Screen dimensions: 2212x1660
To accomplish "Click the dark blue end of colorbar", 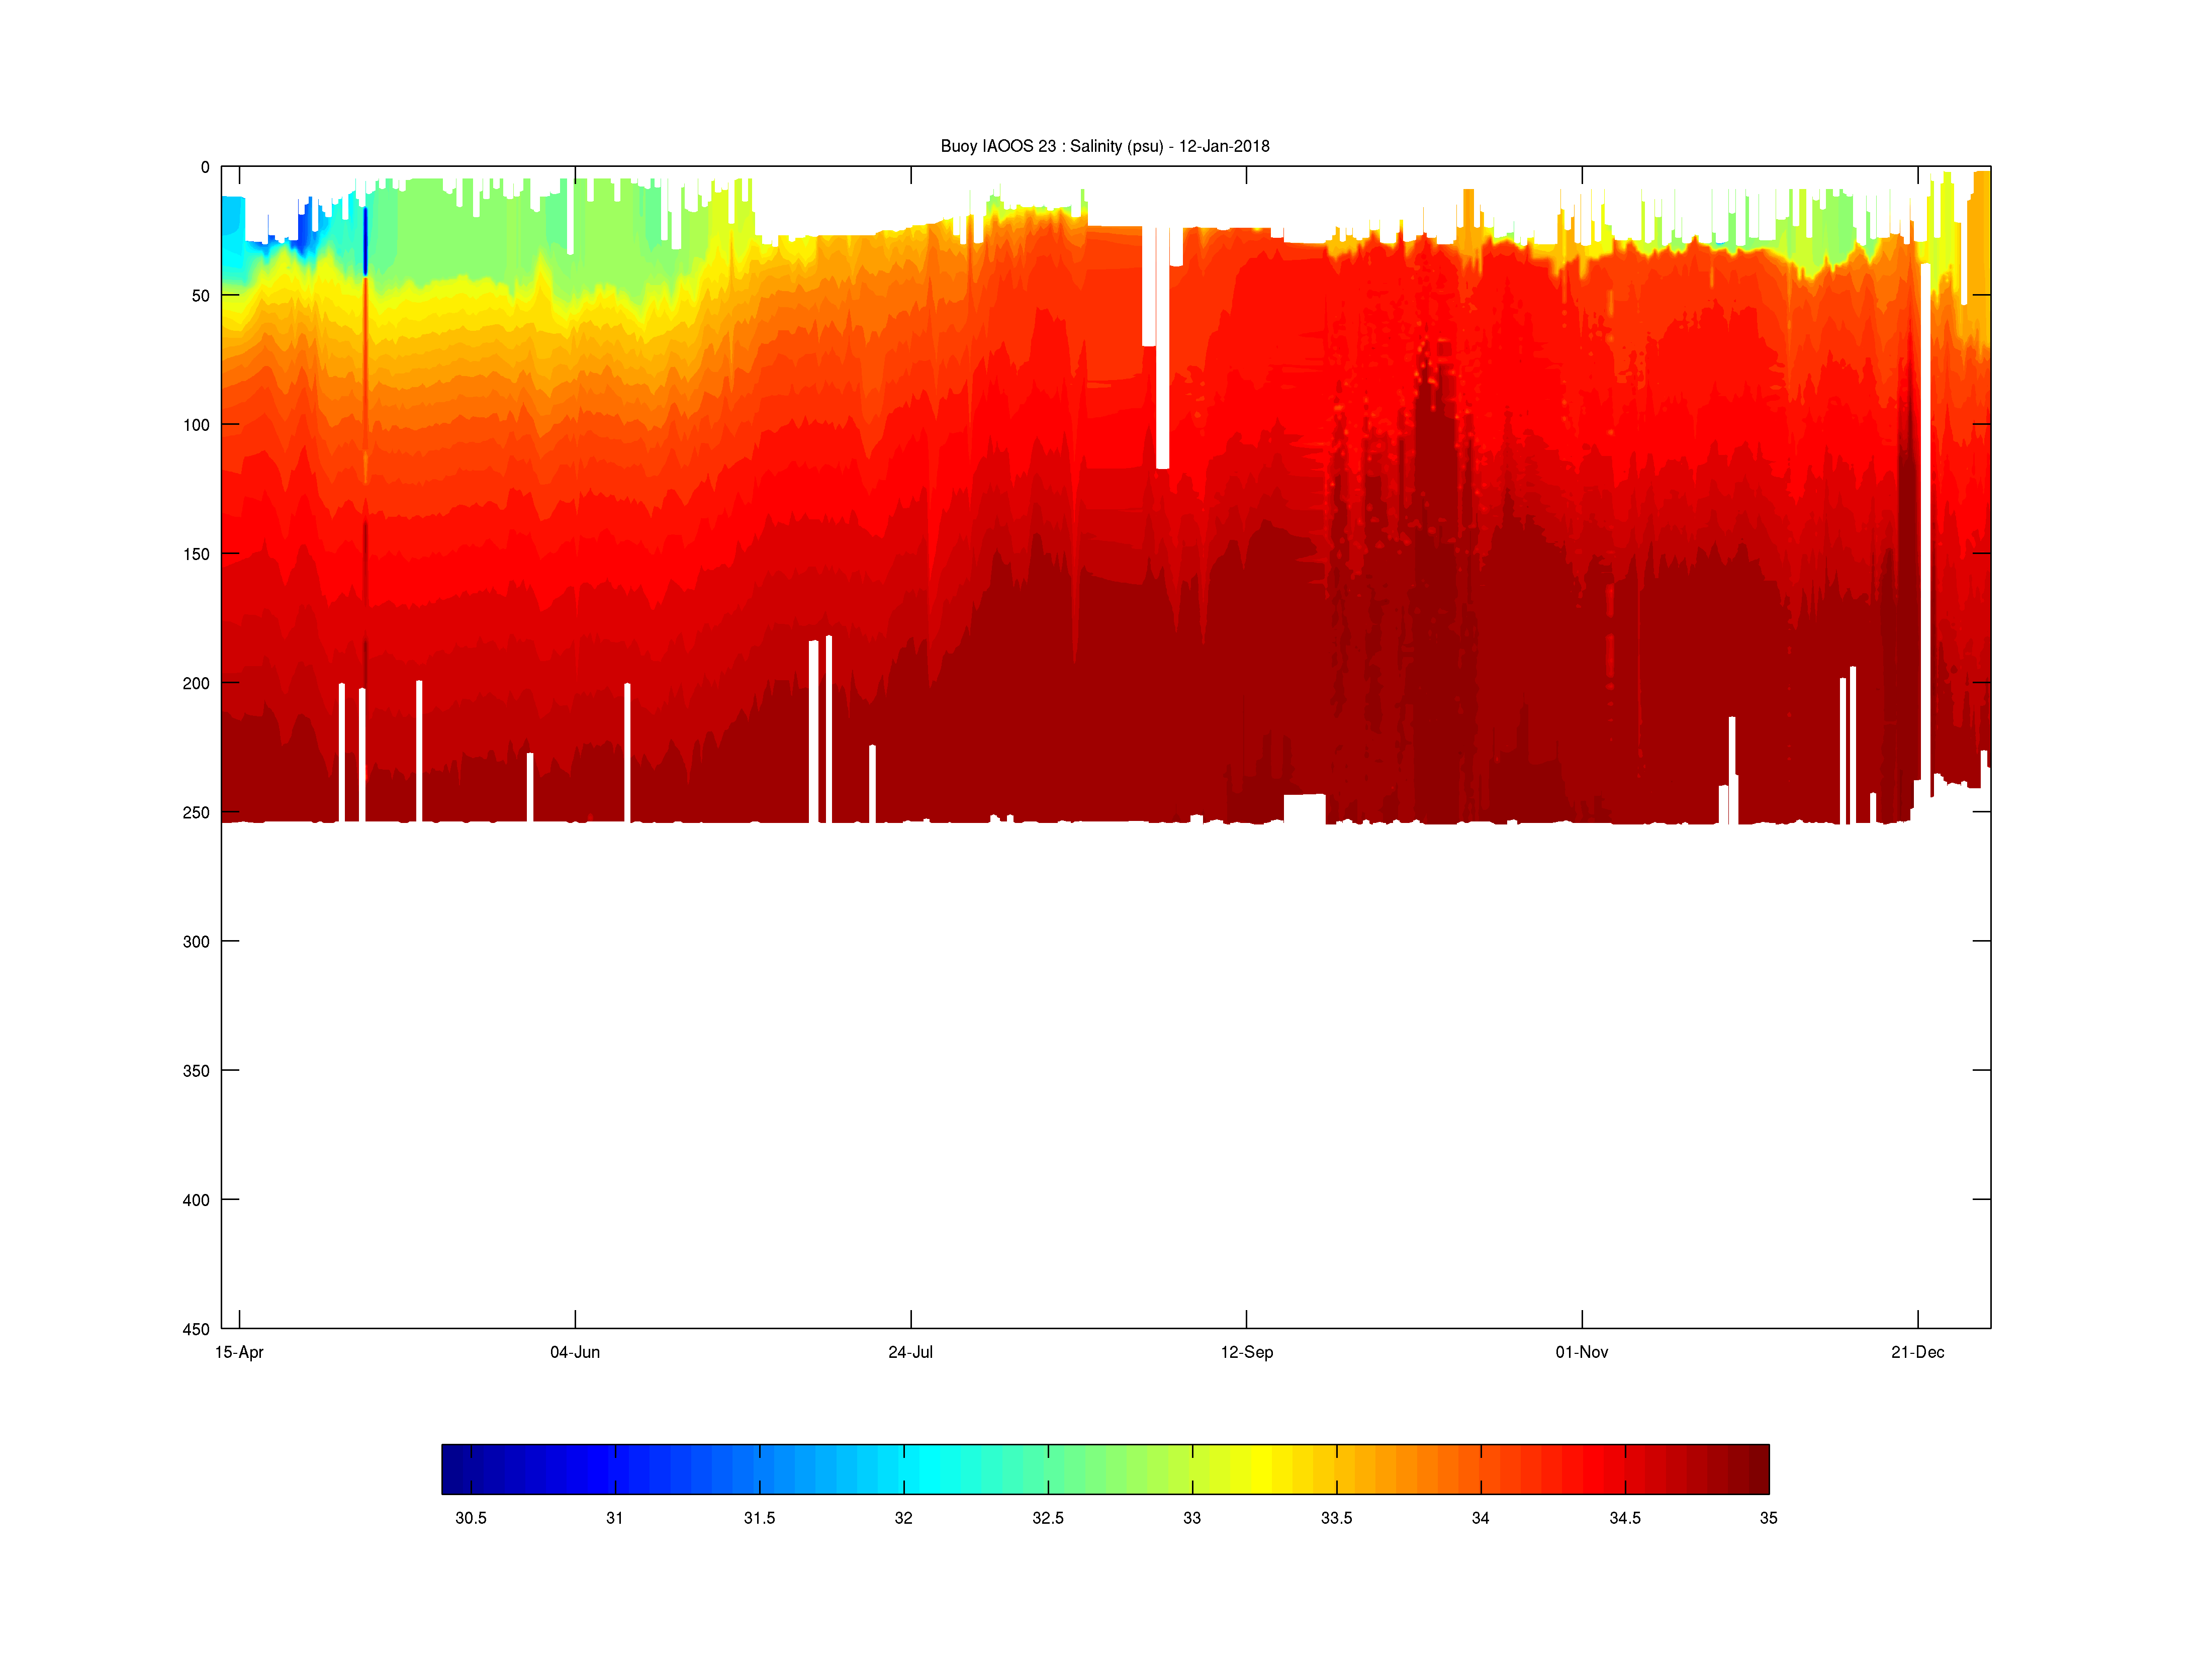I will pyautogui.click(x=456, y=1469).
